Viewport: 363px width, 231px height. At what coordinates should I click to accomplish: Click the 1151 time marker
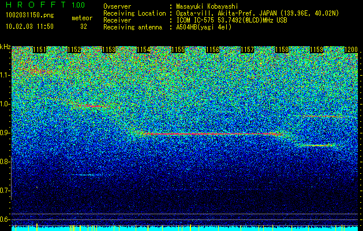[39, 50]
